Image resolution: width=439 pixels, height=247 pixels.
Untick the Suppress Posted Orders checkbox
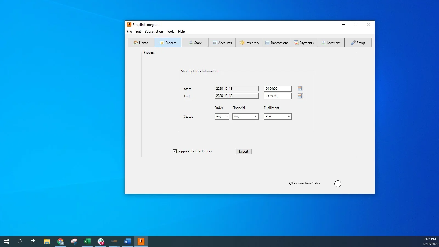[x=175, y=151]
